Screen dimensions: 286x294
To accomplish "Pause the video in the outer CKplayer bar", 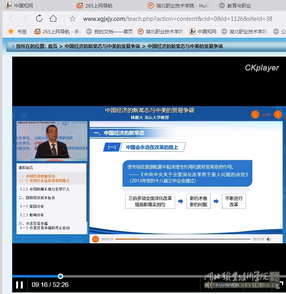I will coord(19,285).
